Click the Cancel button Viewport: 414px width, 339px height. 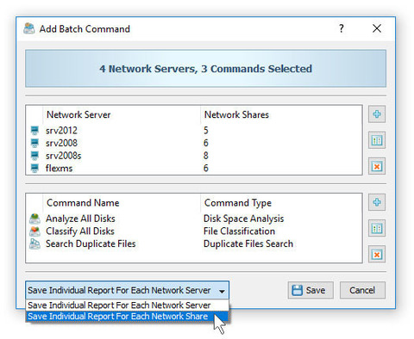[362, 290]
